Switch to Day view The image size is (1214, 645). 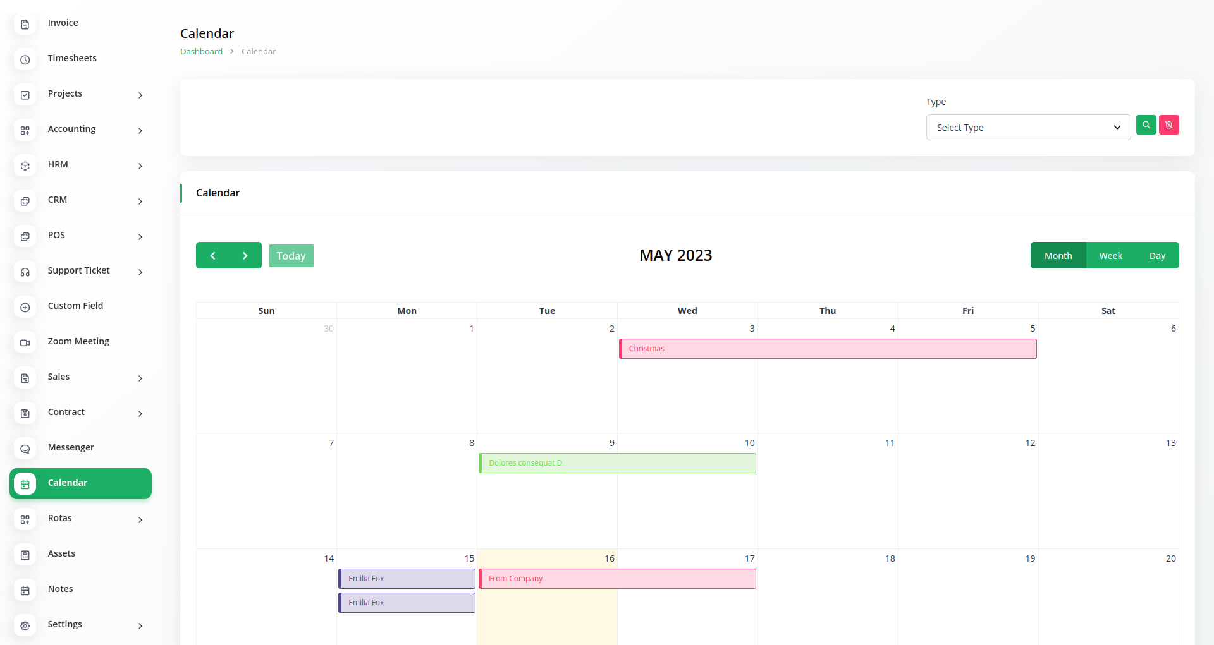tap(1157, 256)
